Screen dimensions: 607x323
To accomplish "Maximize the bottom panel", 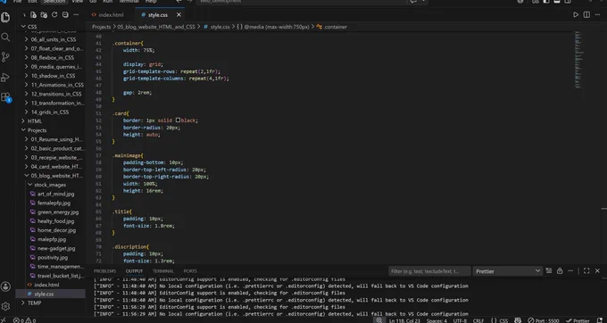I will 586,270.
